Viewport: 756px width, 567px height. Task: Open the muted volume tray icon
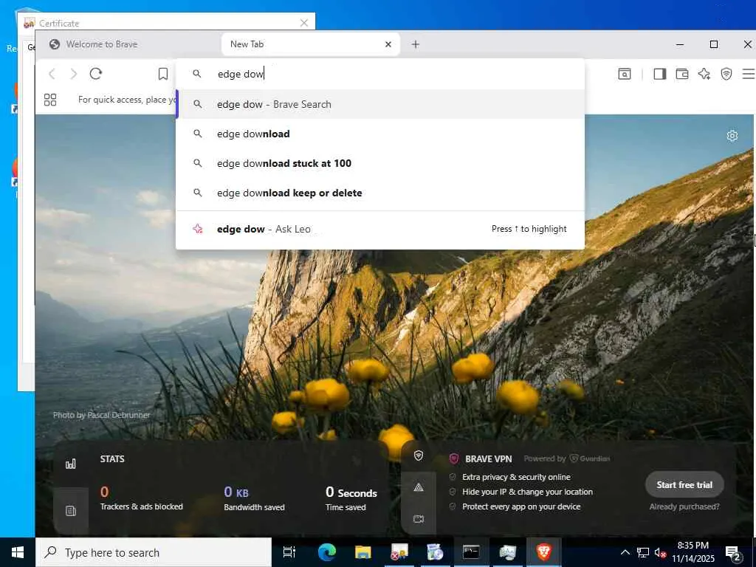pos(661,552)
